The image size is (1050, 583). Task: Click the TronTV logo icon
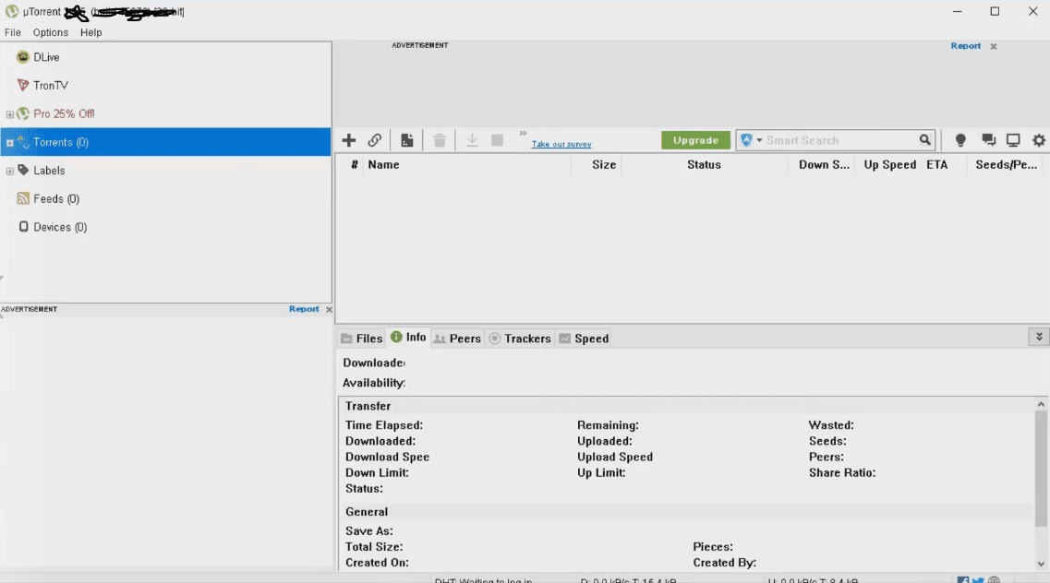(x=23, y=85)
